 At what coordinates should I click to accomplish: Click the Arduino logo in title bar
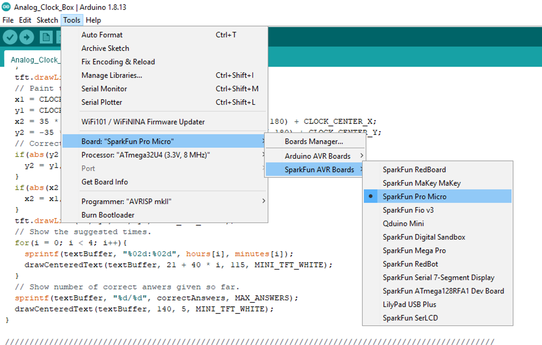pos(6,7)
